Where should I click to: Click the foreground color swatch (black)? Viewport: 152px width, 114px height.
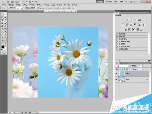coord(3,47)
